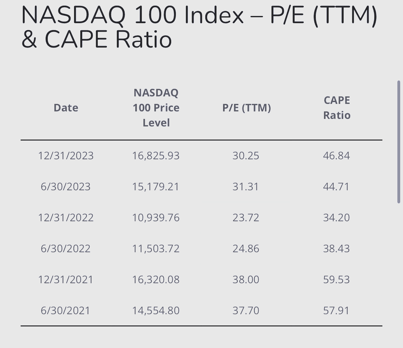This screenshot has width=403, height=348.
Task: Click the NASDAQ 100 Price Level header
Action: (x=156, y=108)
